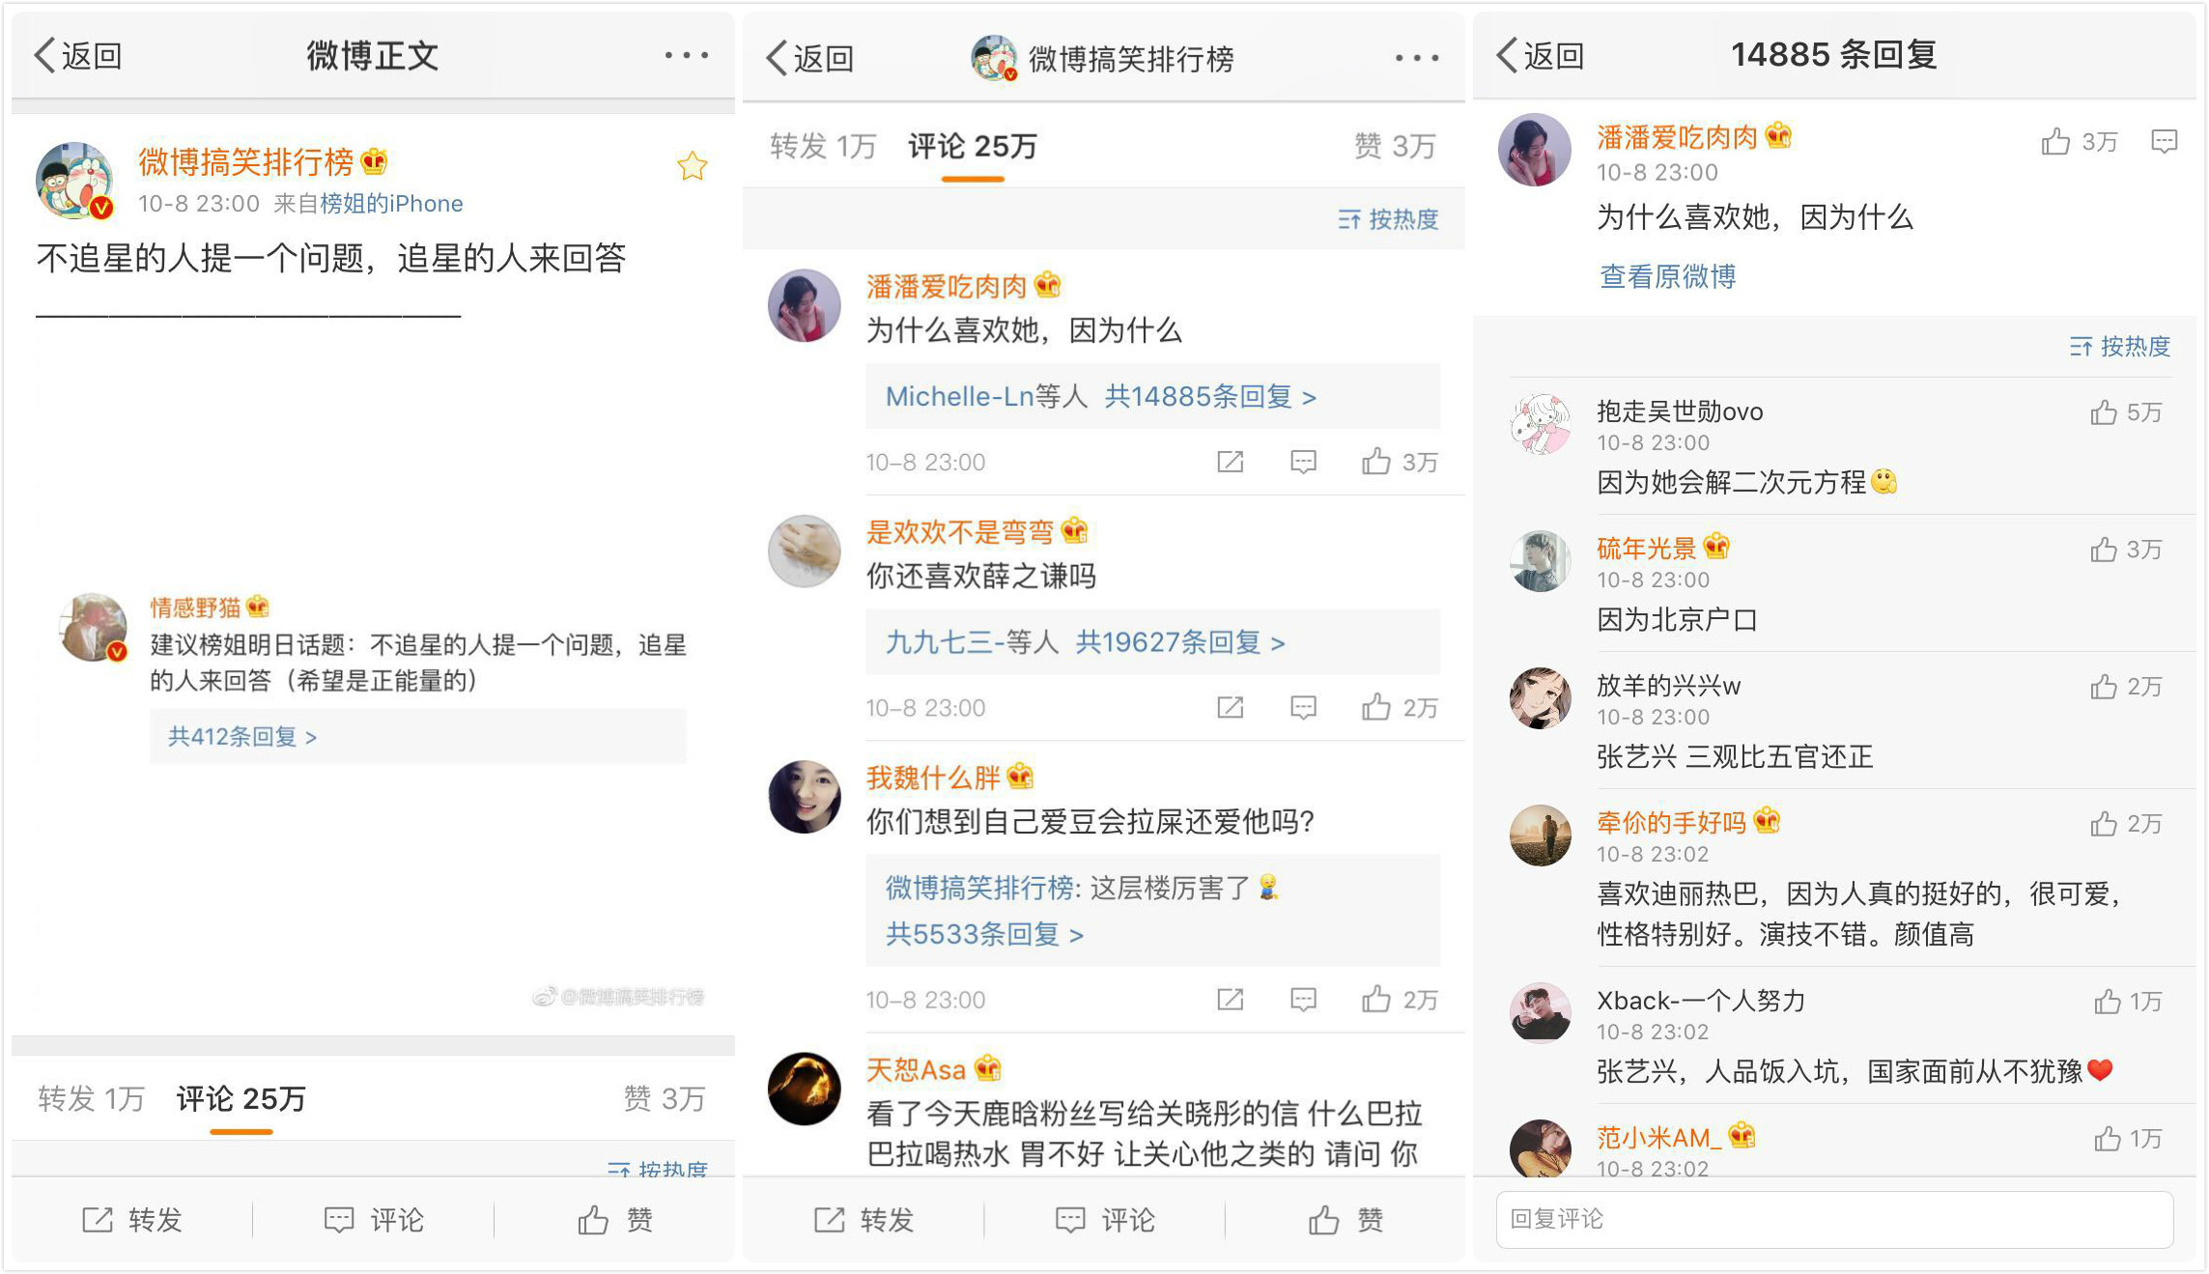
Task: Expand 共14885条回复 thread
Action: (x=1209, y=397)
